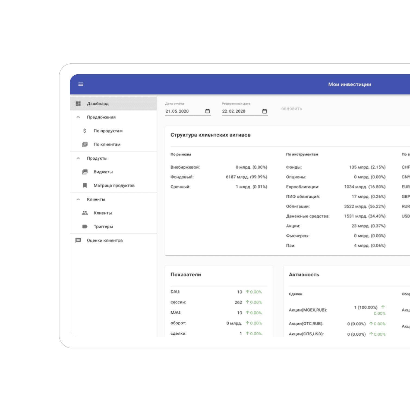Image resolution: width=410 pixels, height=411 pixels.
Task: Click the Фонды value 135 млрд. (2.15%)
Action: [367, 167]
